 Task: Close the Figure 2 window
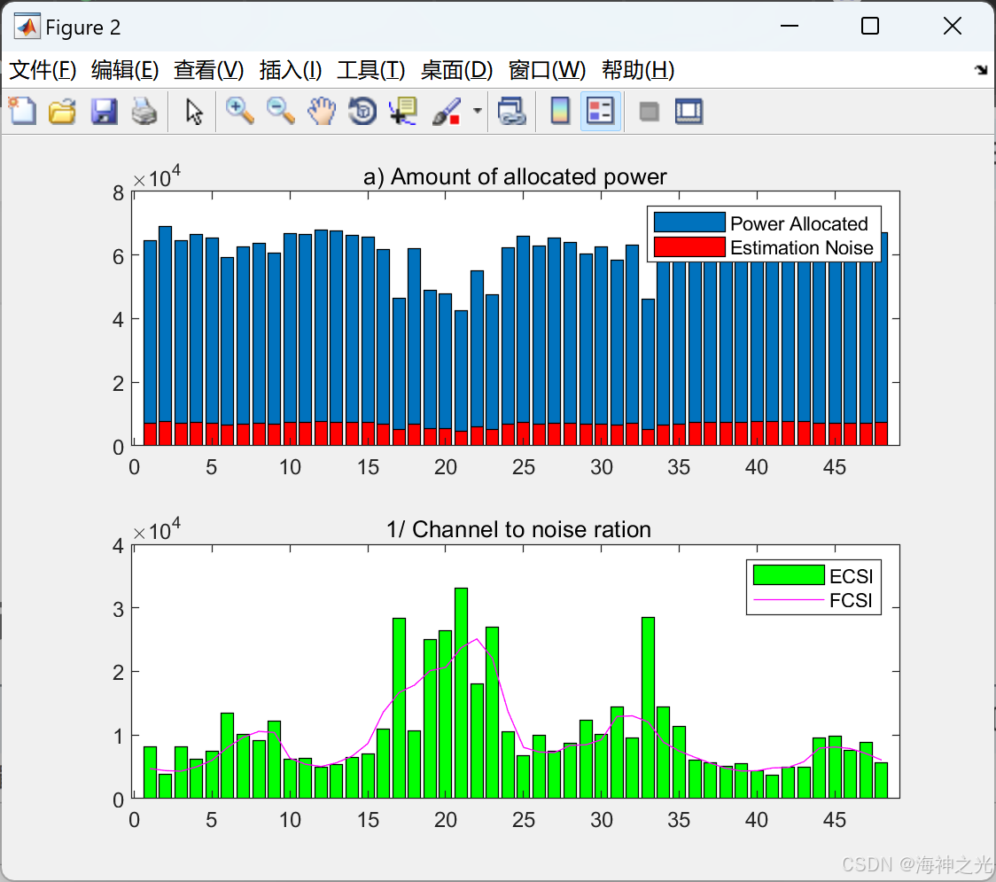click(953, 26)
